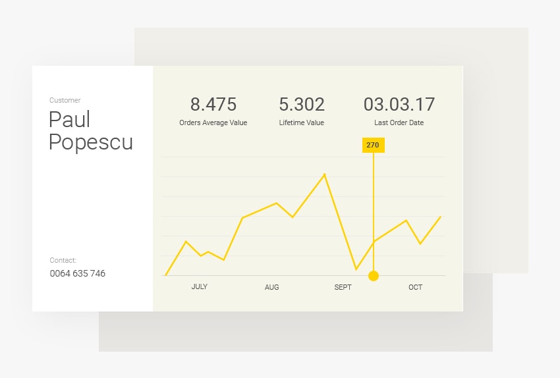Click the Orders Average Value caption
The width and height of the screenshot is (560, 378).
(x=213, y=122)
